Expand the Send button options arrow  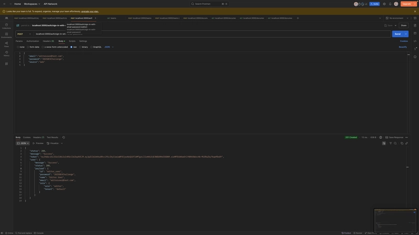(406, 34)
